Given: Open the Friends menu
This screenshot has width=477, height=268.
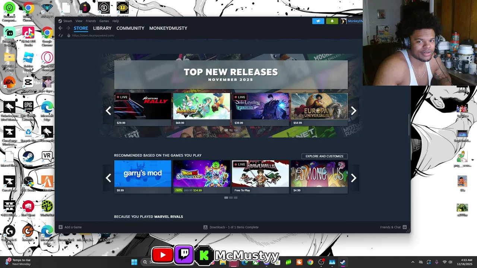Looking at the screenshot, I should tap(91, 21).
